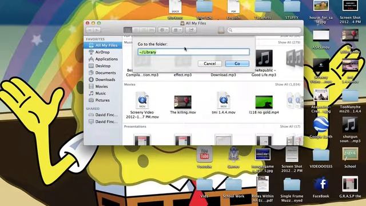Select Screeny Video 2012 .mov file

coord(142,105)
